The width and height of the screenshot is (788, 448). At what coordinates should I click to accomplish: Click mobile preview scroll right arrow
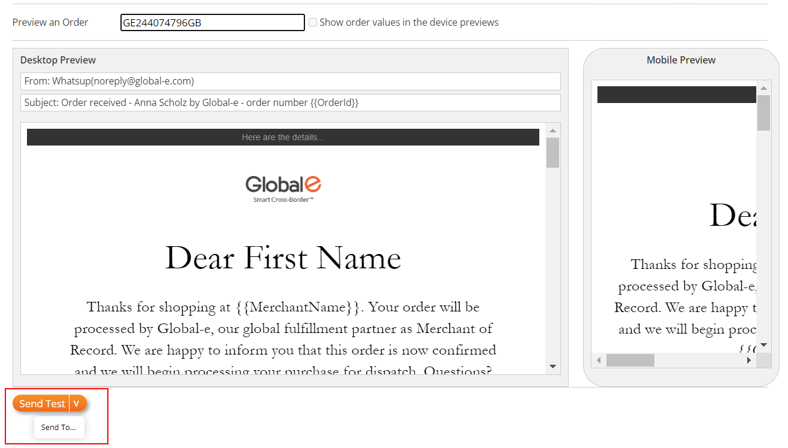coord(748,361)
